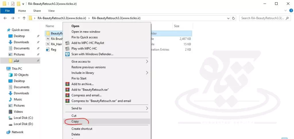This screenshot has height=139, width=294.
Task: Open the address bar history dropdown
Action: [229, 18]
